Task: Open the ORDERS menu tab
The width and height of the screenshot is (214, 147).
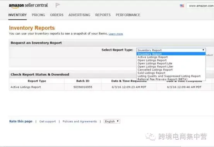Action: [x=56, y=15]
